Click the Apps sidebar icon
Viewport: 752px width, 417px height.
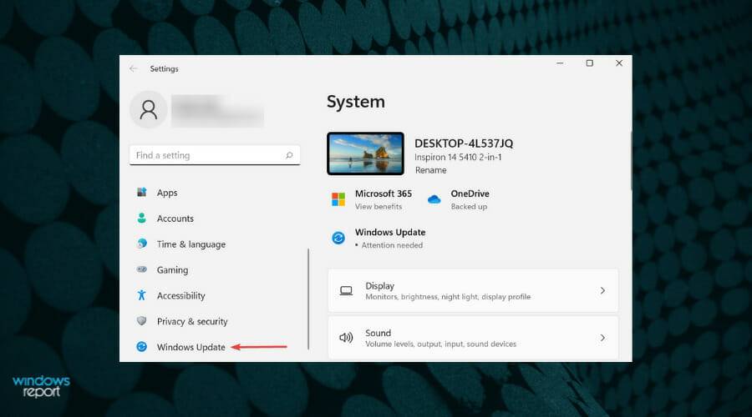coord(141,193)
